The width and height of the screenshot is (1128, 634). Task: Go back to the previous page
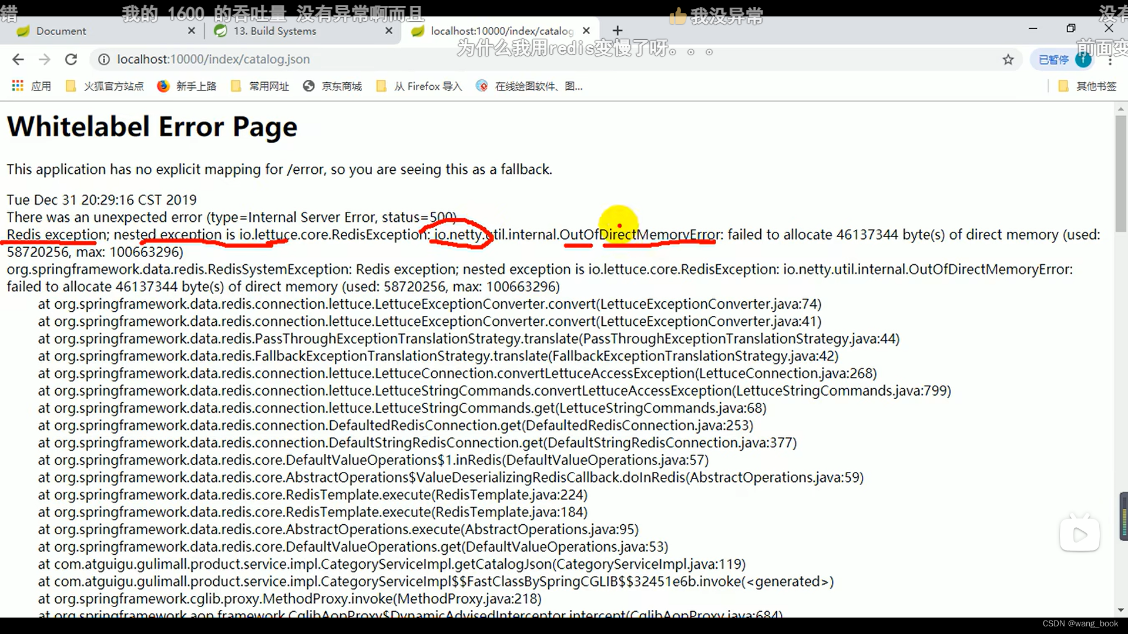tap(18, 59)
